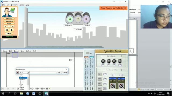Click the F button in the remote control panel
The height and width of the screenshot is (96, 172).
point(5,26)
